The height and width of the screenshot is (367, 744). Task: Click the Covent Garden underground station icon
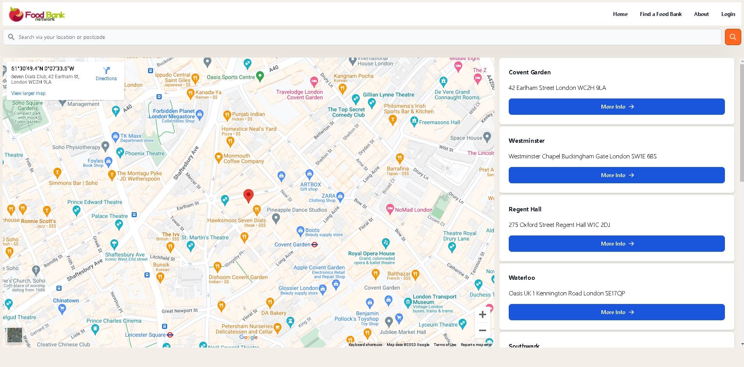point(315,244)
